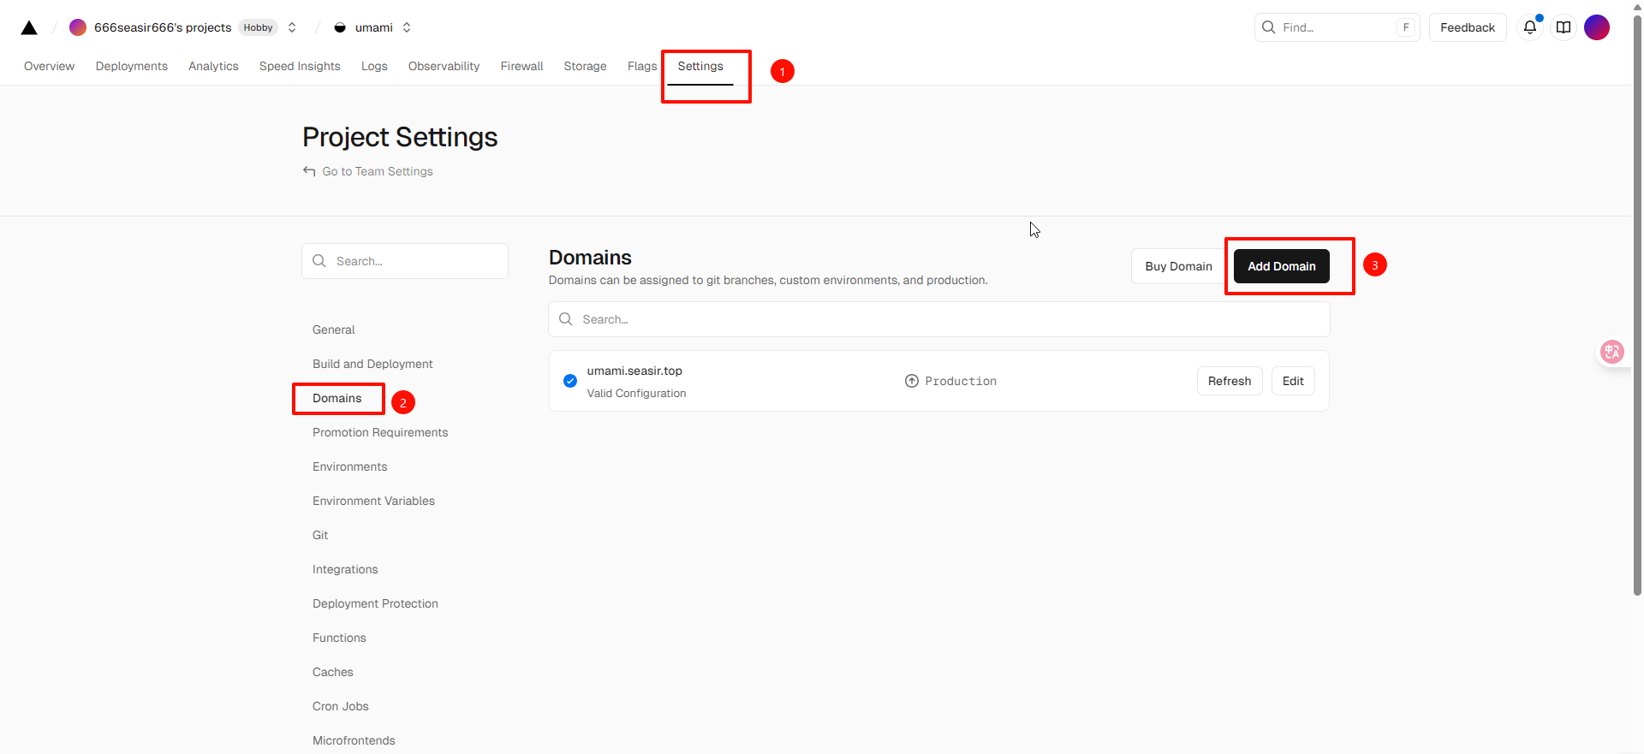This screenshot has height=754, width=1644.
Task: Click the team avatar for 666seasir666's projects
Action: point(78,27)
